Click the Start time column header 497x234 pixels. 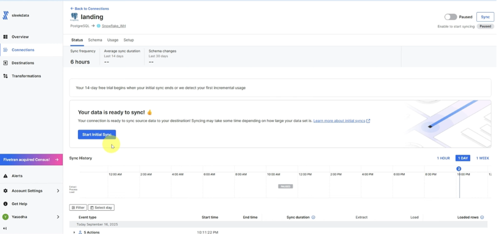pos(210,217)
